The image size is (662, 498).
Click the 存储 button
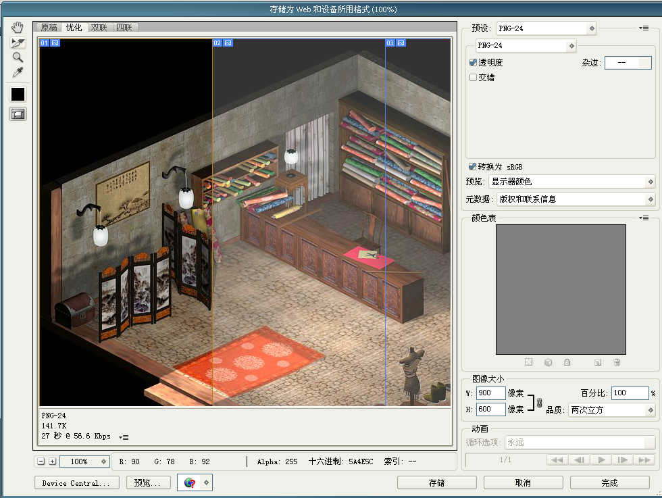(437, 482)
